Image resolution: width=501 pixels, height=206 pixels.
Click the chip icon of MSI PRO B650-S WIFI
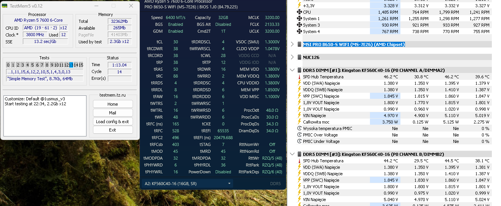coord(299,44)
